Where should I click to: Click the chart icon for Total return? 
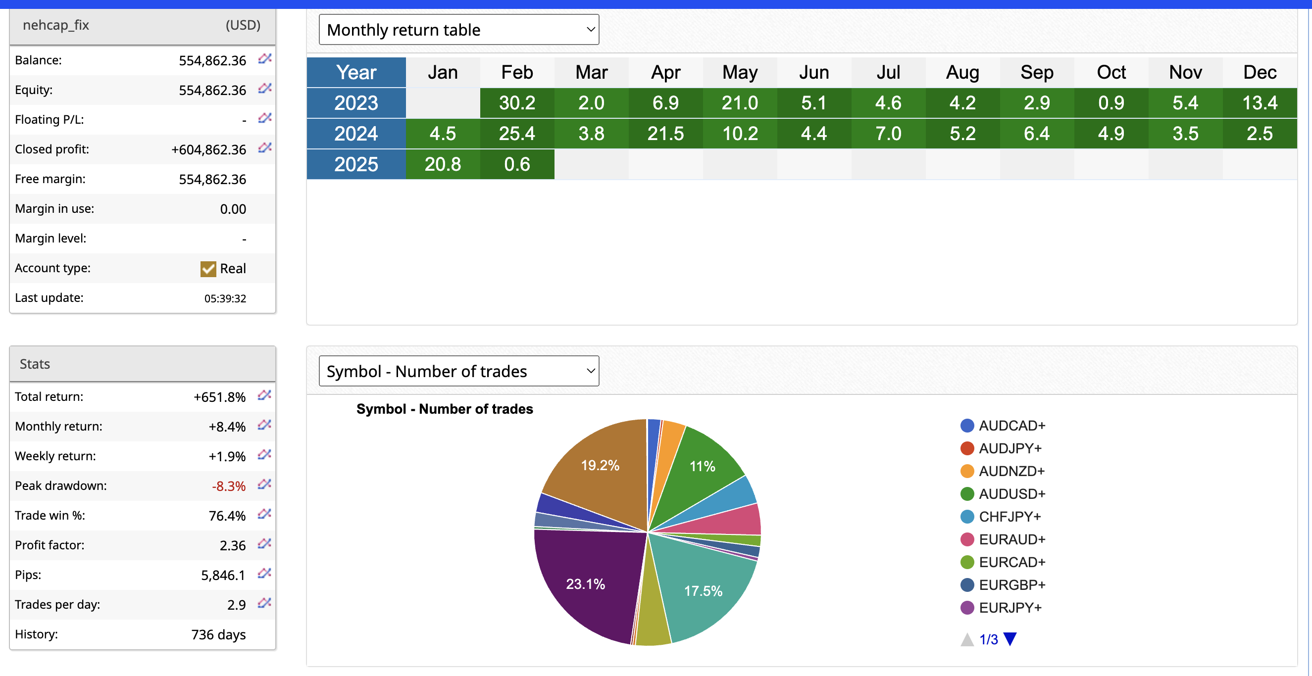[264, 395]
